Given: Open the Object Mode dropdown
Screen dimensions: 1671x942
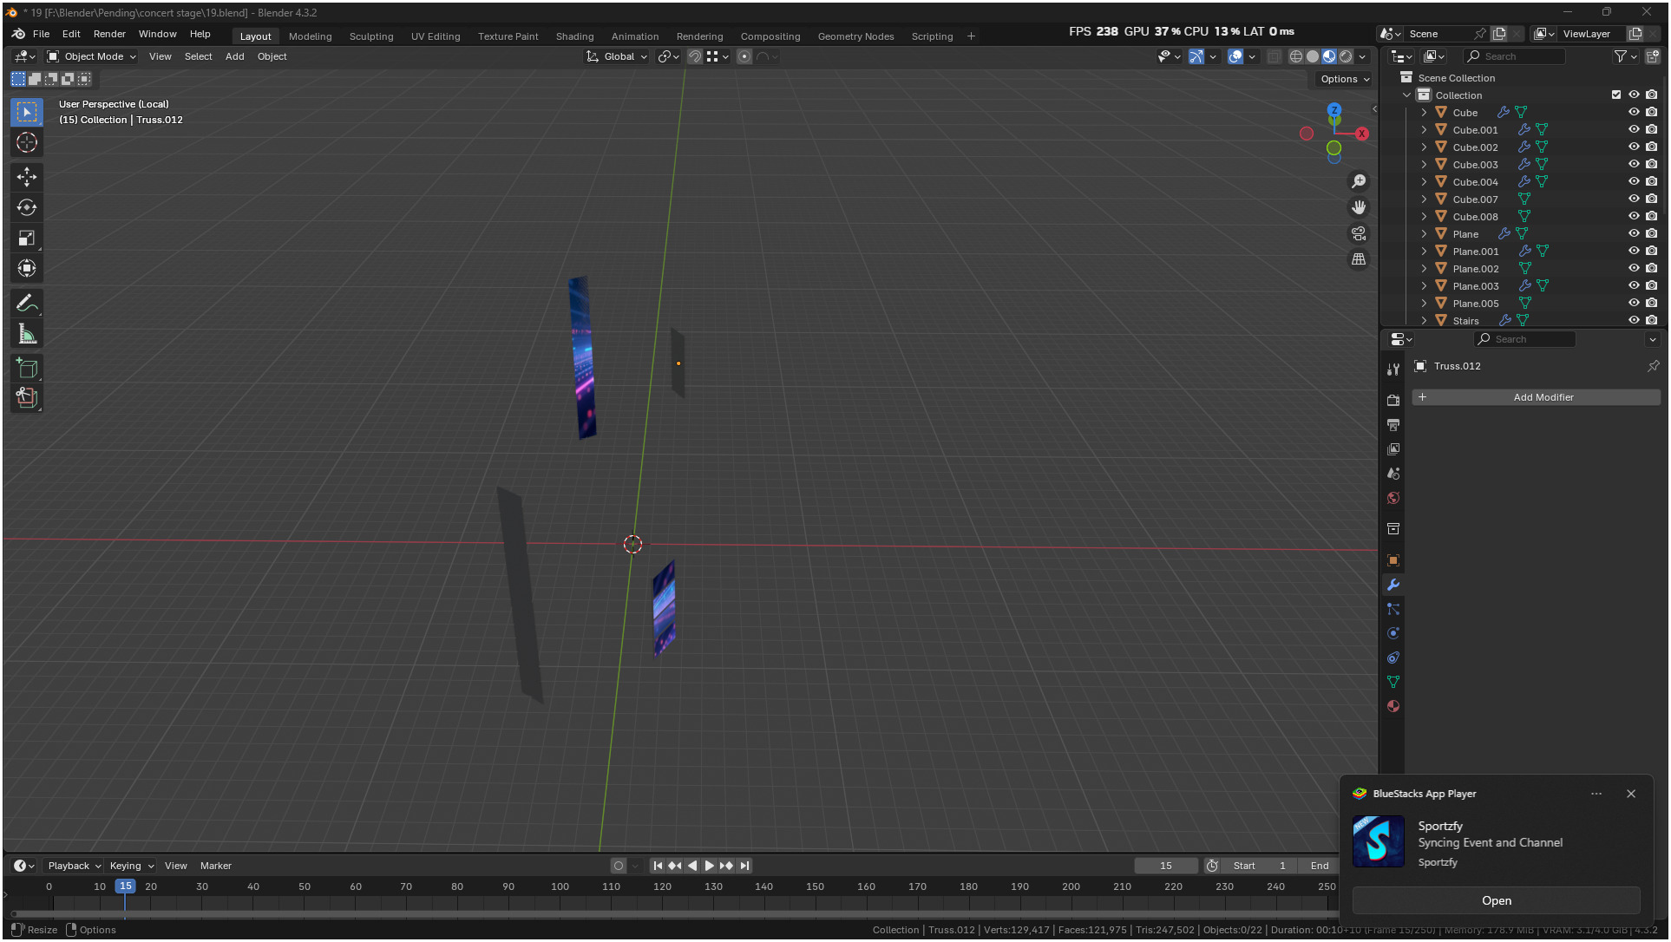Looking at the screenshot, I should [x=92, y=56].
